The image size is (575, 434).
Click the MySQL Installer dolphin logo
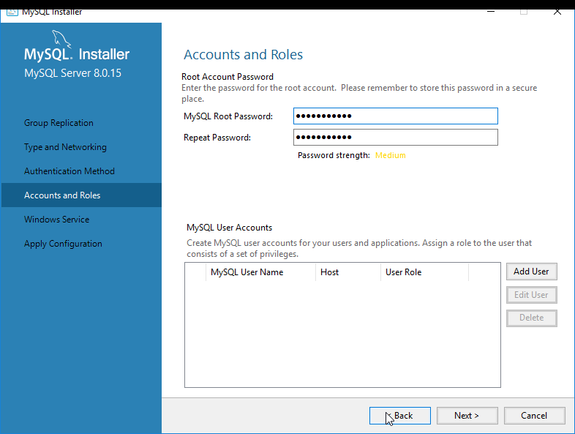(x=61, y=40)
